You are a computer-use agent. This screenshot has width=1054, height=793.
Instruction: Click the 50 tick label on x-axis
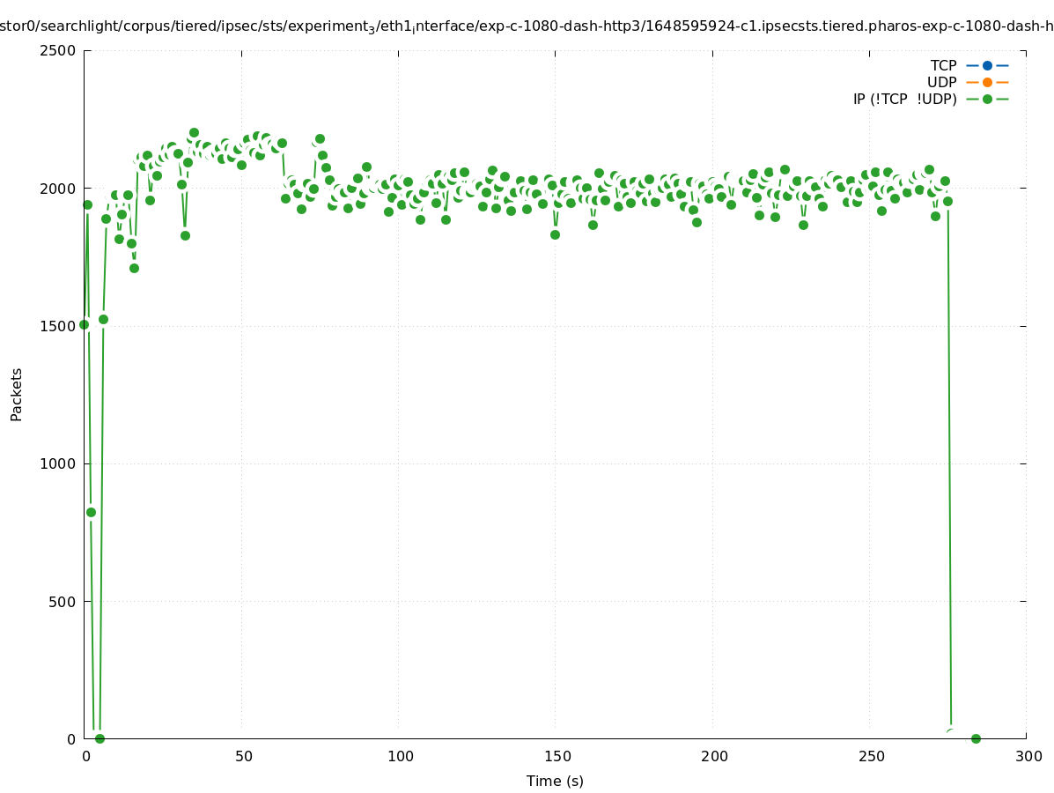click(x=244, y=756)
